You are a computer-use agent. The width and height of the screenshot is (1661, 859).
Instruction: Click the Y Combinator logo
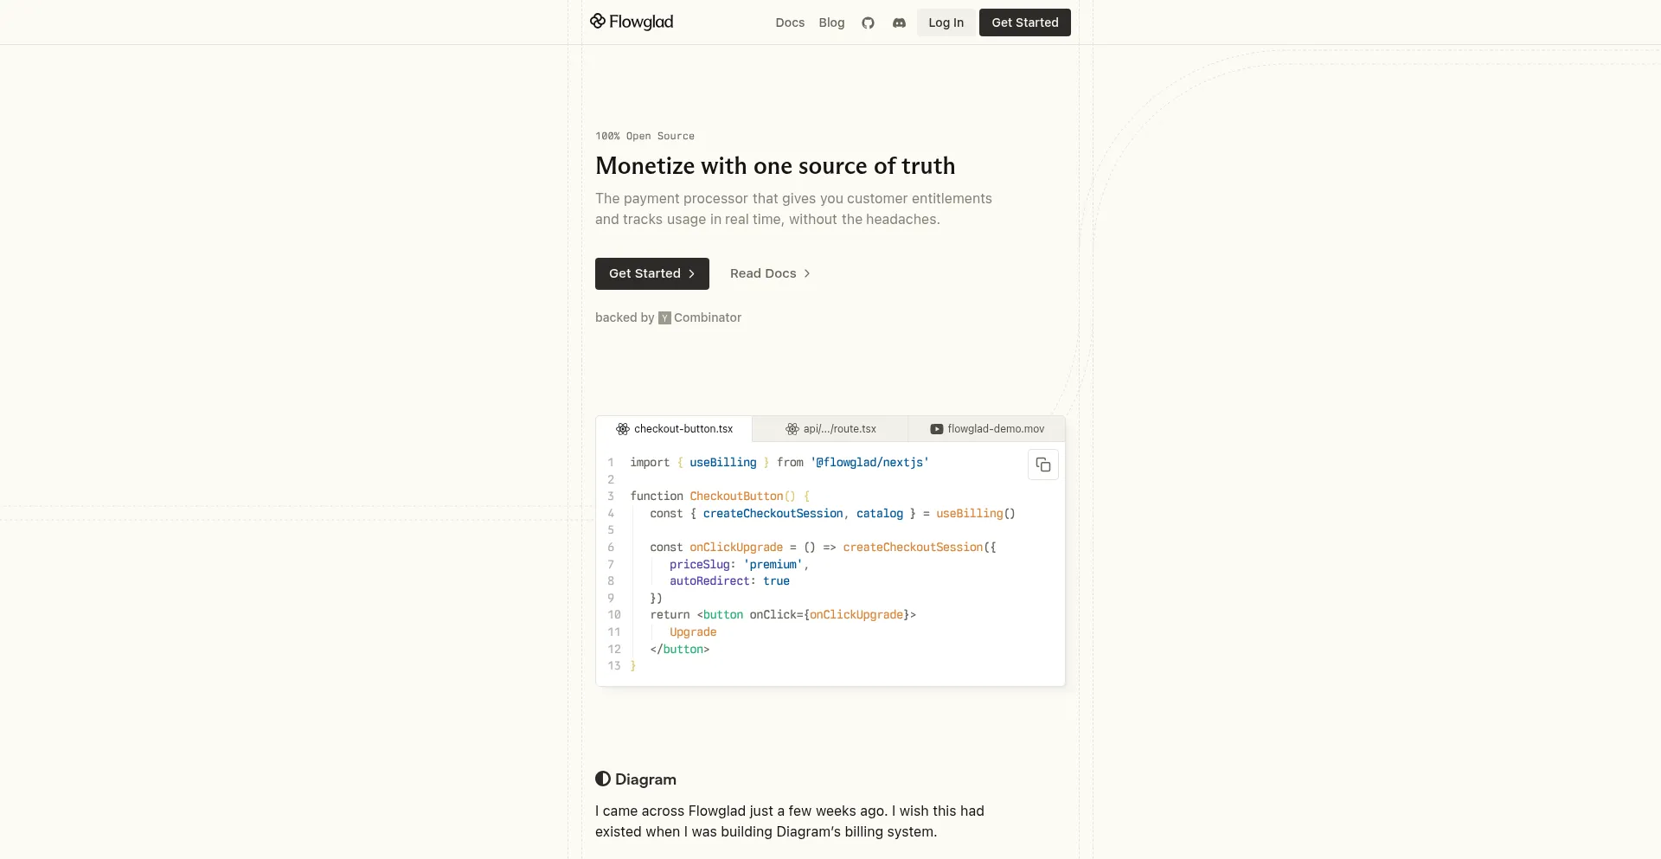coord(664,318)
